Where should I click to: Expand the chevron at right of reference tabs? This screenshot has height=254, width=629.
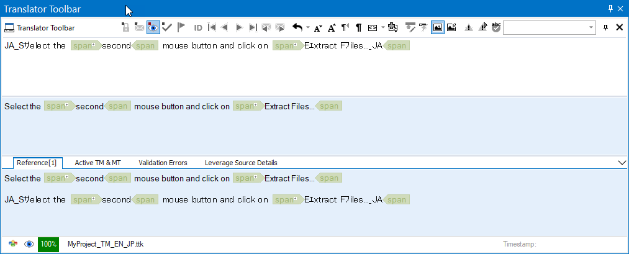click(x=623, y=163)
